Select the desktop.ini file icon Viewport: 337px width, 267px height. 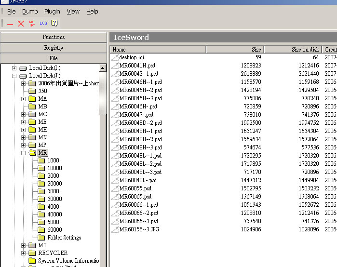click(115, 57)
